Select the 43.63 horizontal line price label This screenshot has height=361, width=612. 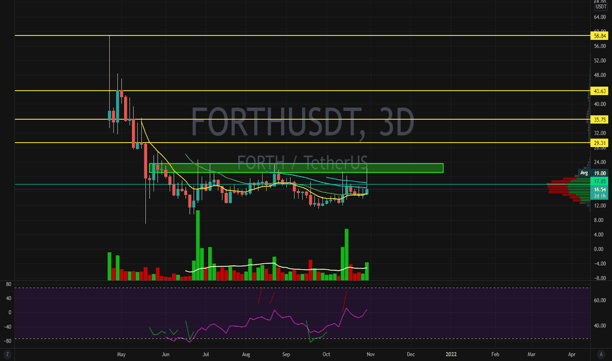600,91
